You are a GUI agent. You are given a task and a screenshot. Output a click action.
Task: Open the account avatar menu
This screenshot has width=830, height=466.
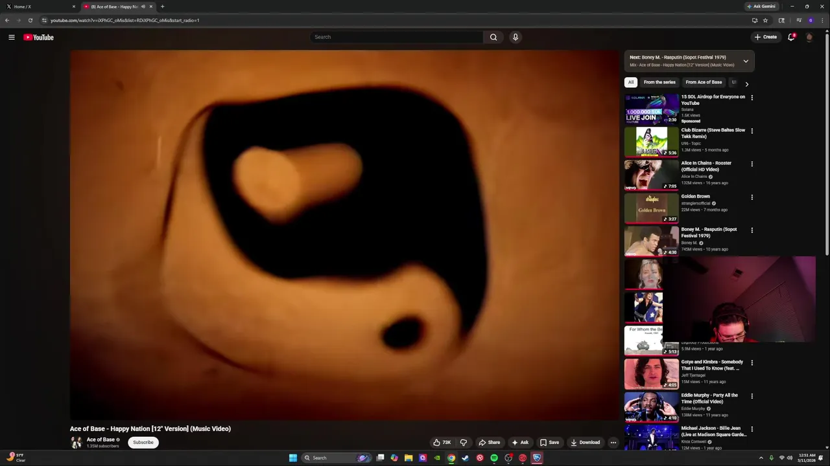click(x=809, y=37)
